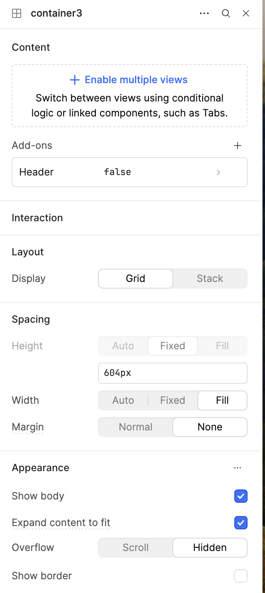This screenshot has height=593, width=265.
Task: Close the container3 inspector panel
Action: point(246,13)
